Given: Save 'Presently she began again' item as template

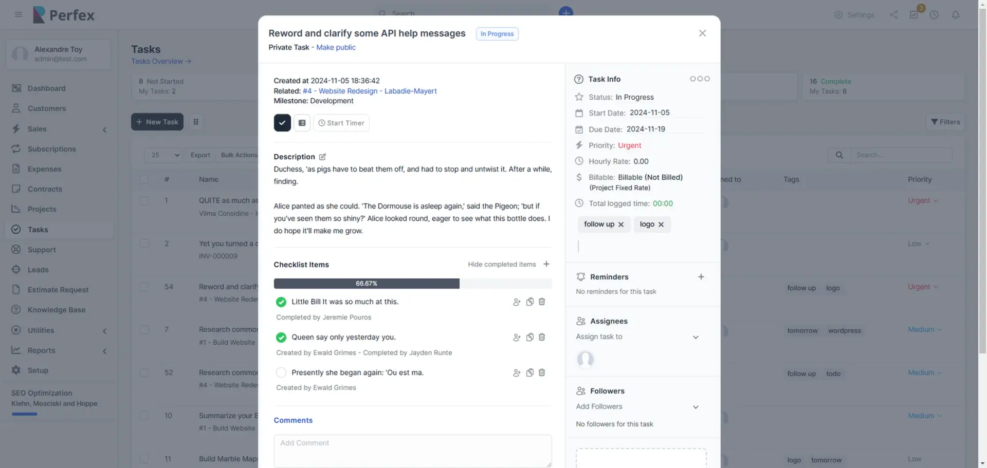Looking at the screenshot, I should coord(529,372).
